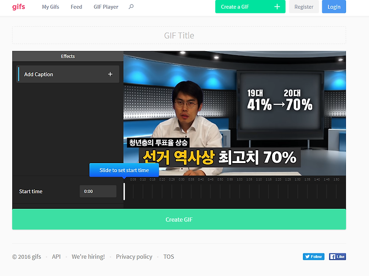Click the gifs logo
369x276 pixels.
[18, 7]
